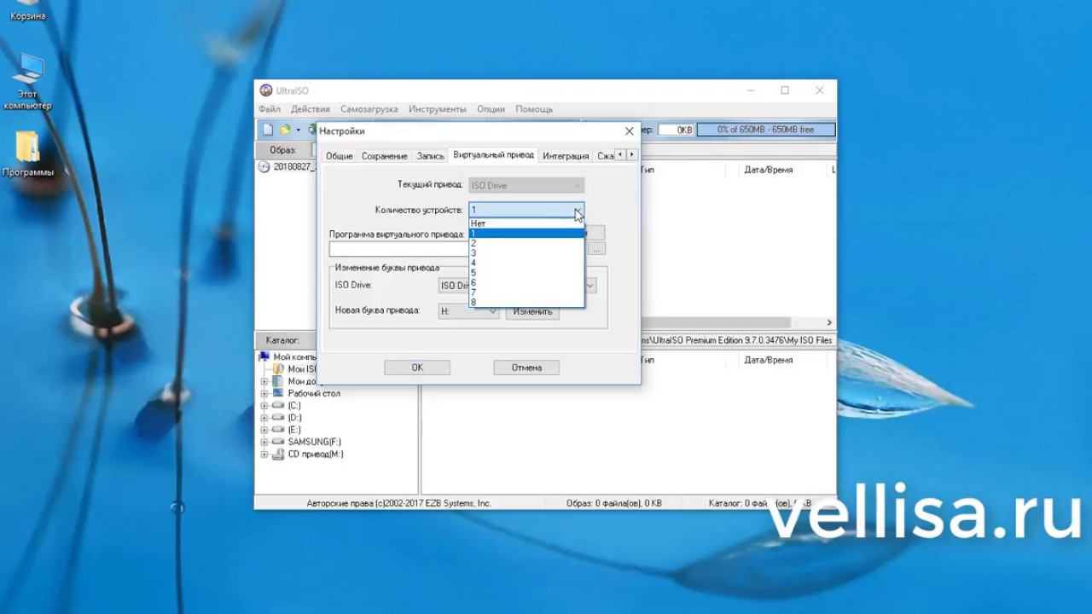The width and height of the screenshot is (1092, 614).
Task: Select the (E:) drive in the tree
Action: coord(294,430)
